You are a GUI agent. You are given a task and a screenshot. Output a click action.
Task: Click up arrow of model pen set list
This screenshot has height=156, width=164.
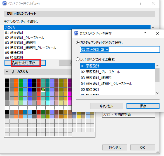pyautogui.click(x=153, y=28)
